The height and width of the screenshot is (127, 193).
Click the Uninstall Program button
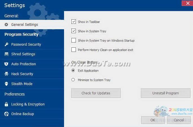166,93
